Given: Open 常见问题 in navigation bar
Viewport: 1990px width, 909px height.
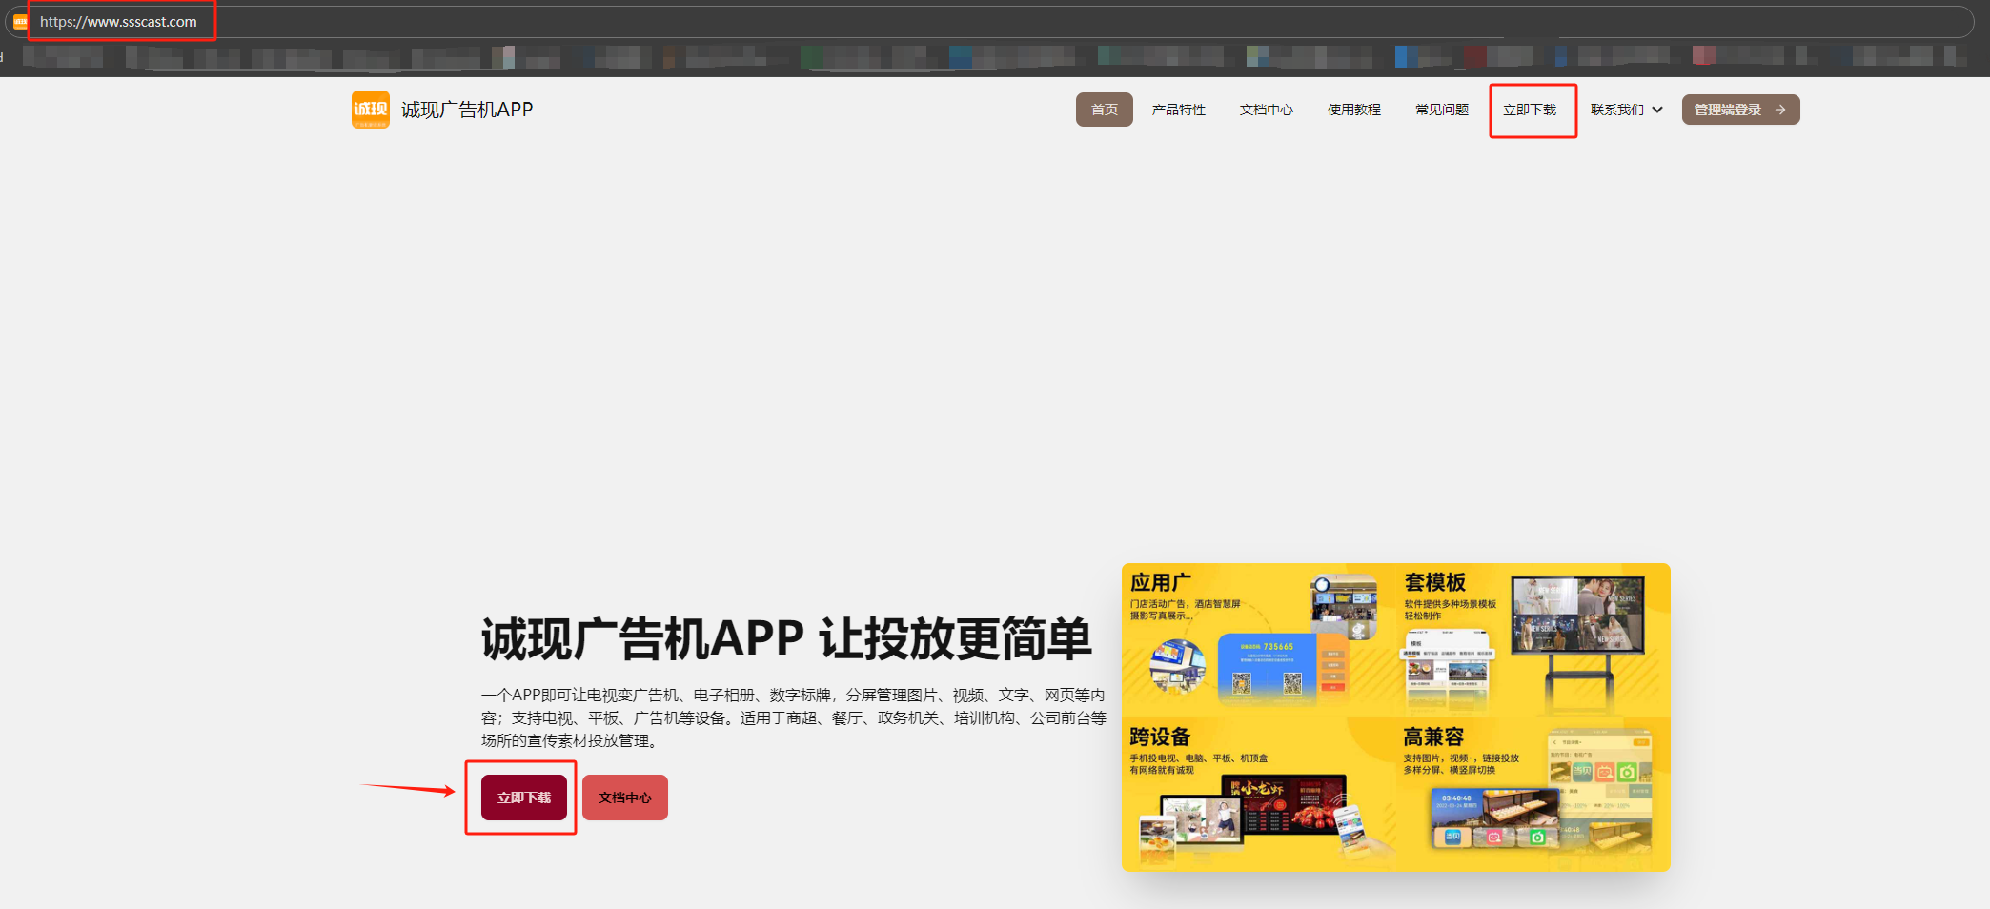Looking at the screenshot, I should point(1441,110).
